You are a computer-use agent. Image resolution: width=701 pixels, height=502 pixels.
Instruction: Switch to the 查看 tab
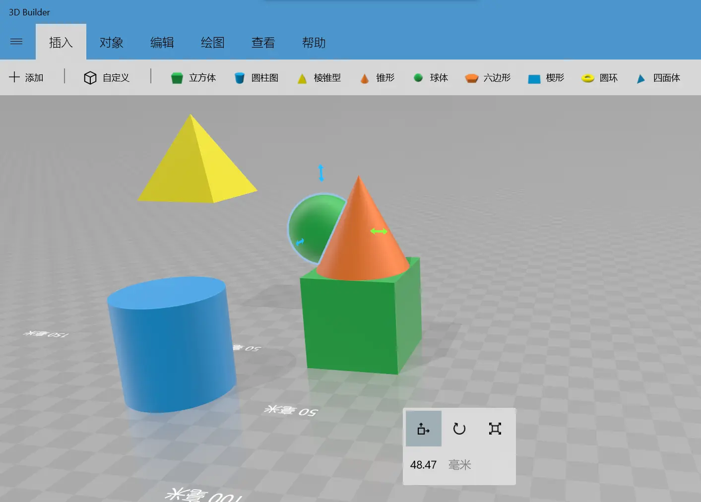click(263, 42)
